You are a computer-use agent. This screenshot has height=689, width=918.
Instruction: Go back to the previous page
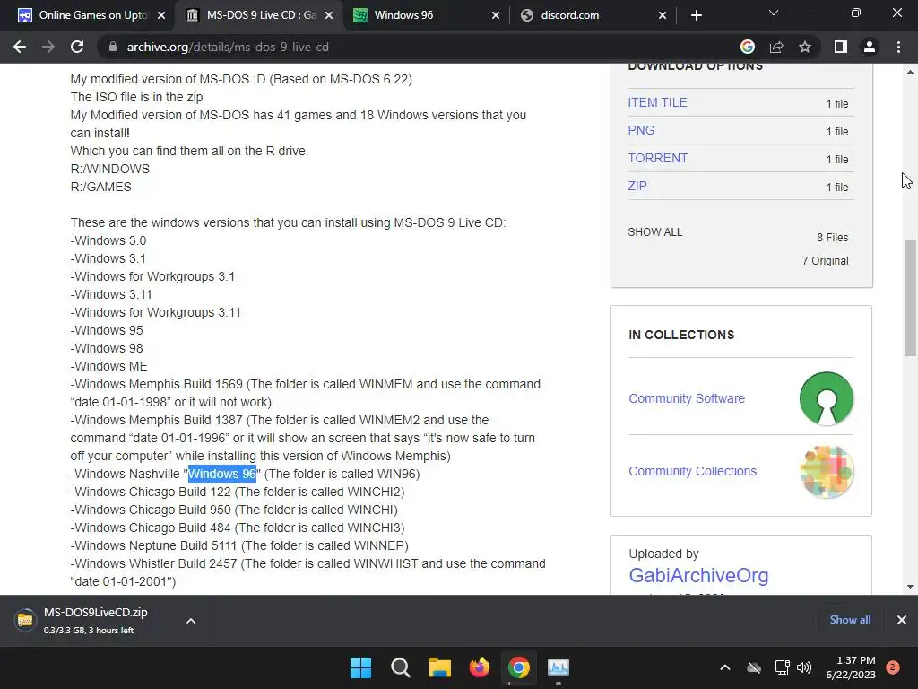[x=20, y=47]
